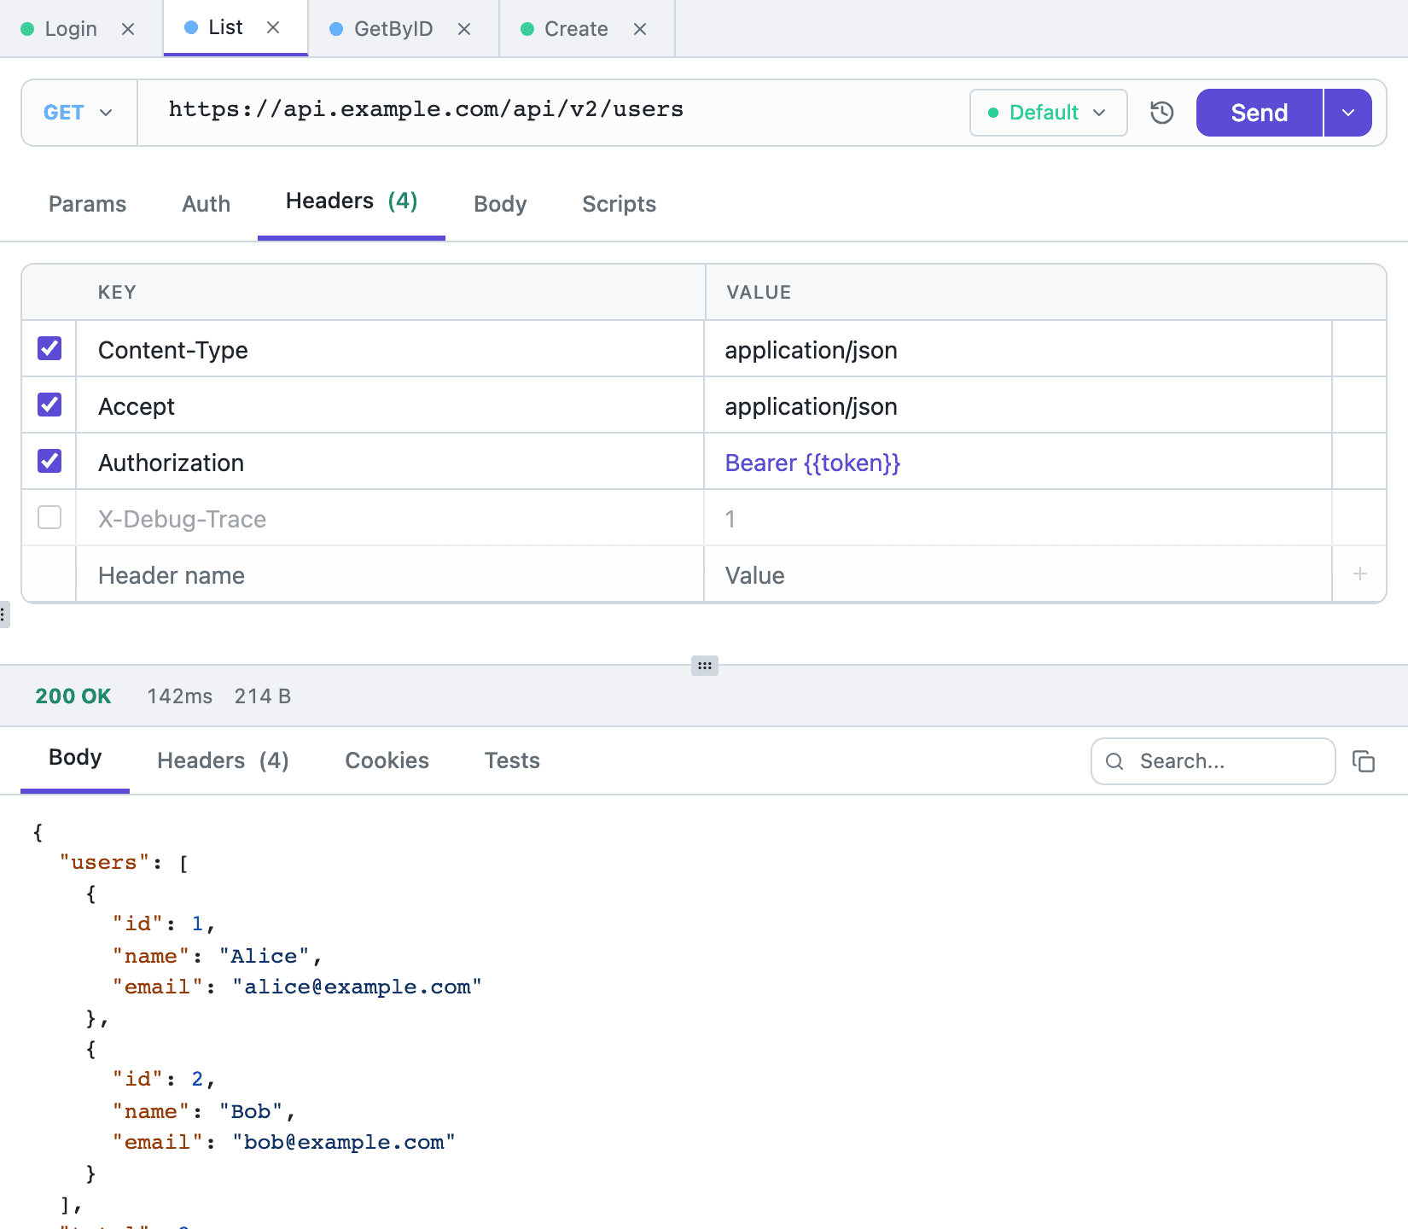Show the response Headers (4) tab
This screenshot has width=1408, height=1229.
tap(223, 760)
